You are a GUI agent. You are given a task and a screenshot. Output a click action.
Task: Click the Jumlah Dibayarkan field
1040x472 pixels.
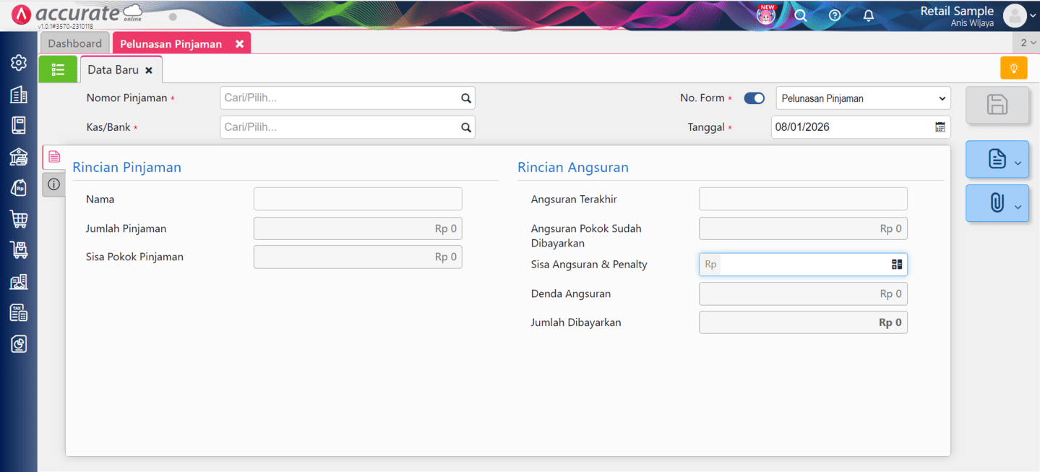pos(803,322)
